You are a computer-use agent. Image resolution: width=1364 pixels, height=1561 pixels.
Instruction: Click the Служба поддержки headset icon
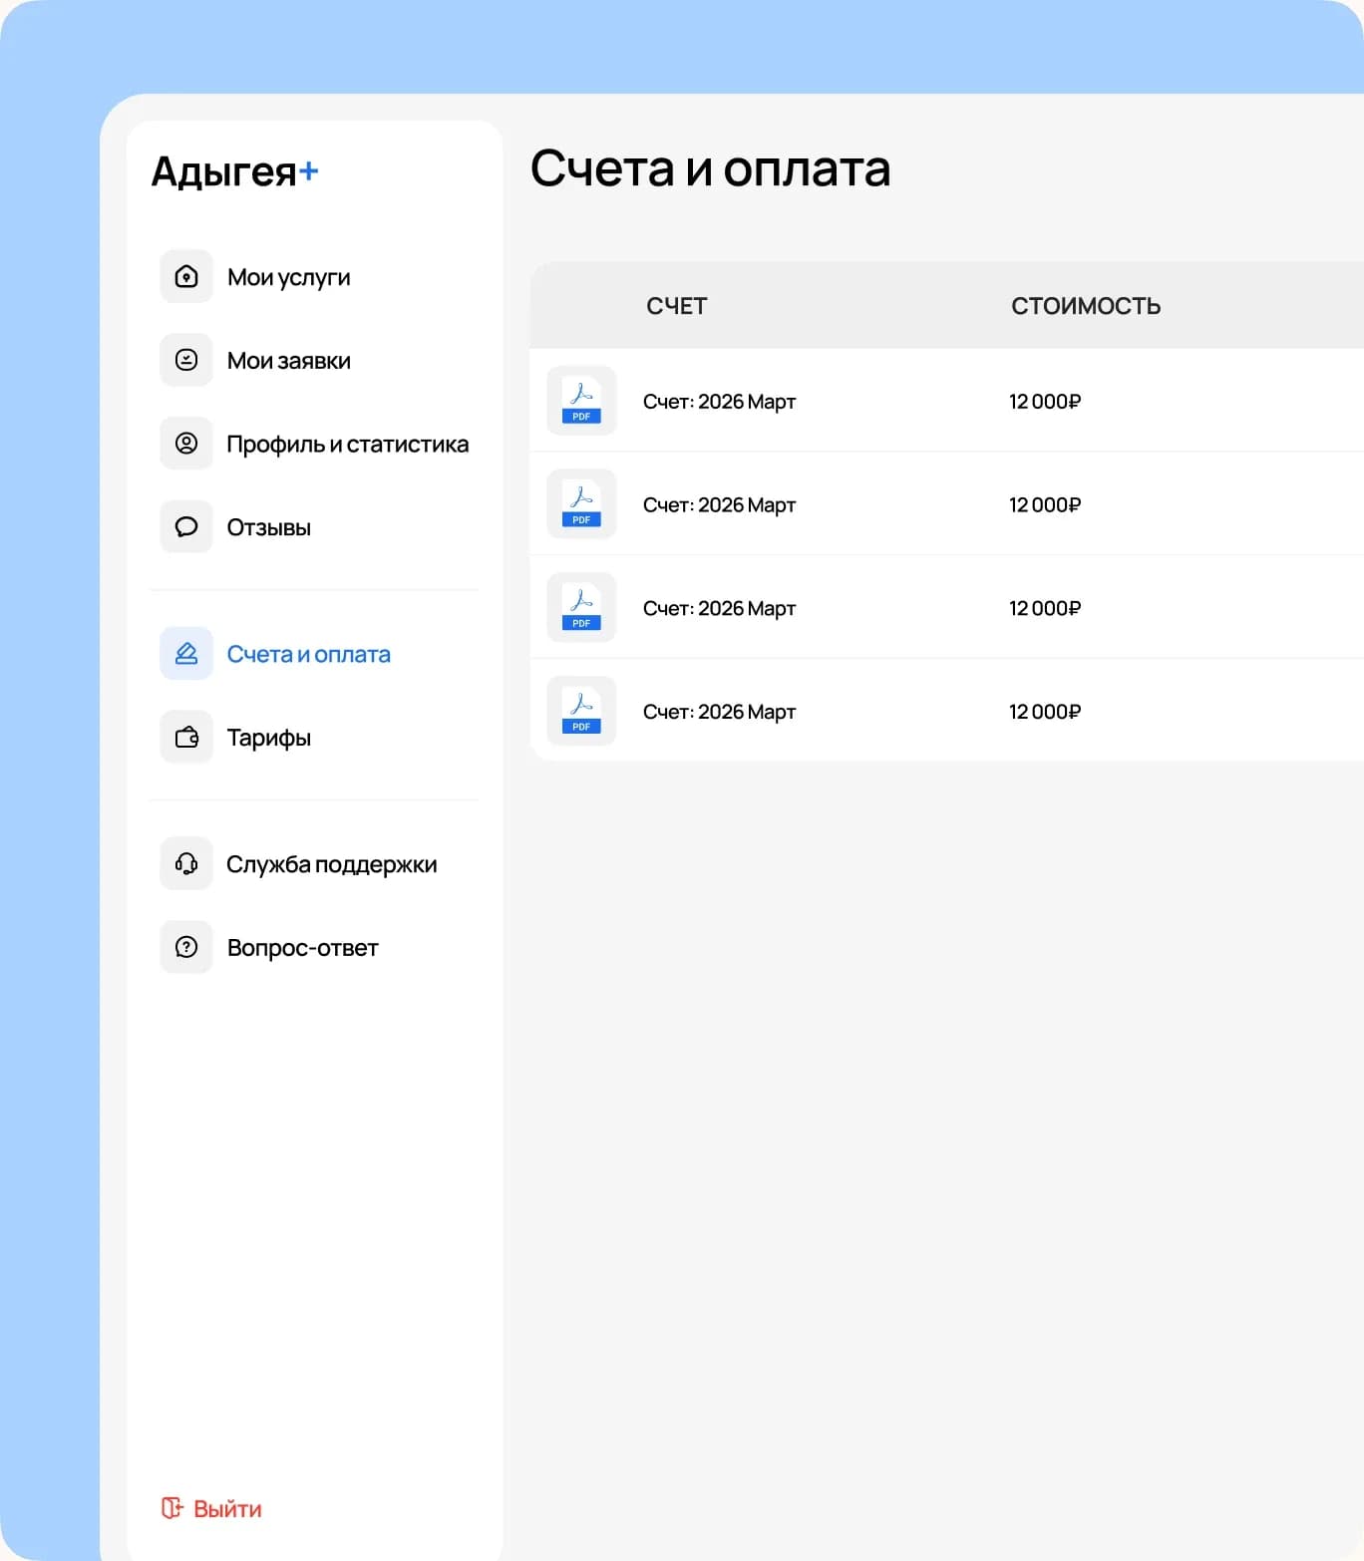tap(186, 863)
